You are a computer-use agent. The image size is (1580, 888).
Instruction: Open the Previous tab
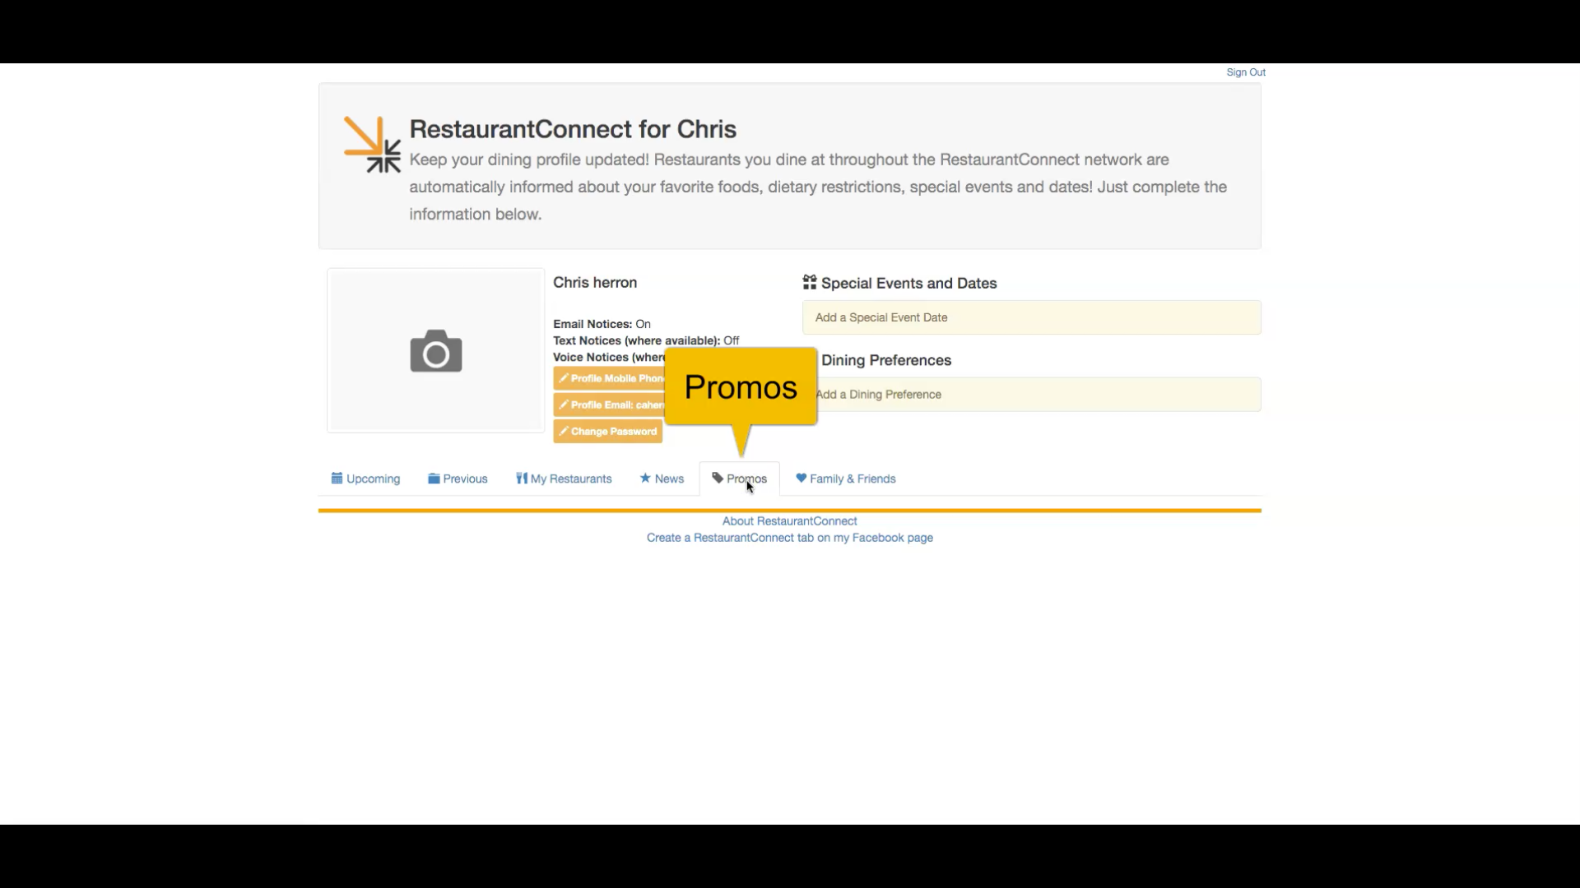point(458,479)
